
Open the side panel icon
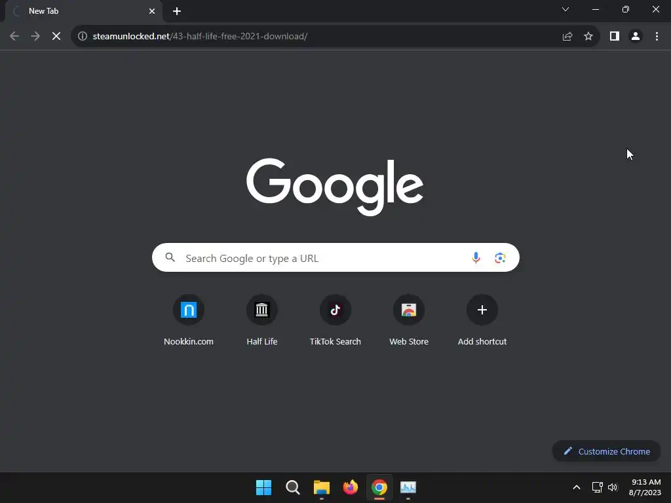(x=615, y=37)
